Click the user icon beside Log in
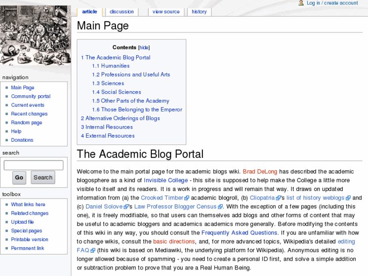The width and height of the screenshot is (368, 276). point(301,3)
